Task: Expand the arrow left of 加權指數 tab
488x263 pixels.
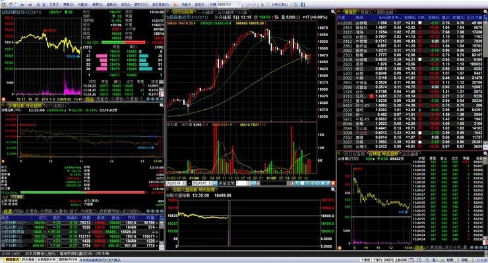Action: [x=5, y=106]
